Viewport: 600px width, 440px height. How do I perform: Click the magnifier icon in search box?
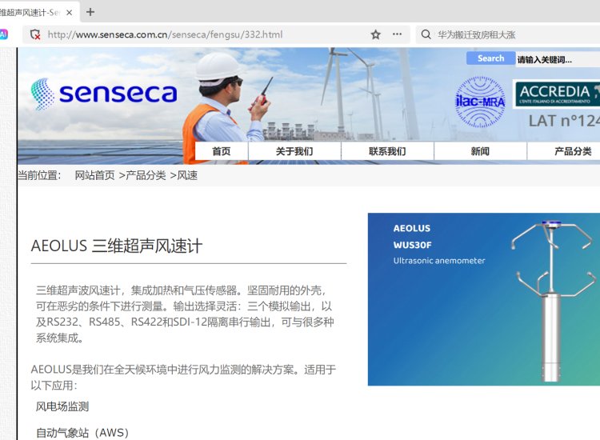point(426,34)
